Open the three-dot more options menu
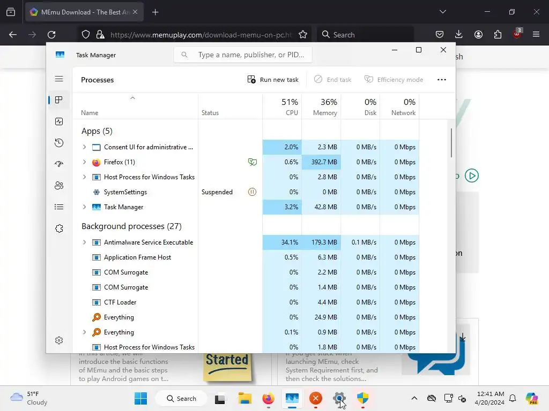This screenshot has height=411, width=549. click(442, 80)
